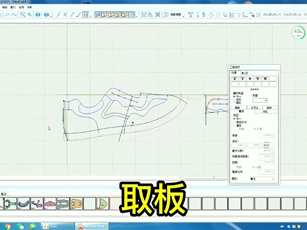This screenshot has width=307, height=230.
Task: Click the curved arrow with red square icon
Action: (x=252, y=15)
